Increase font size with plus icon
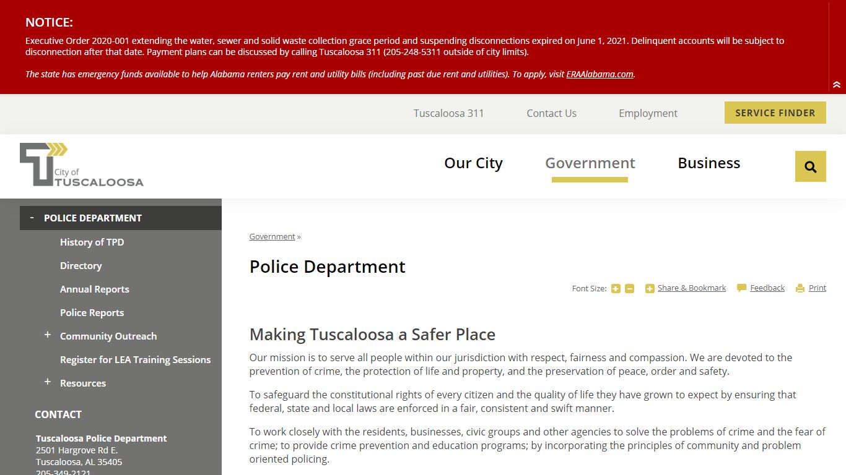The width and height of the screenshot is (846, 475). tap(616, 289)
